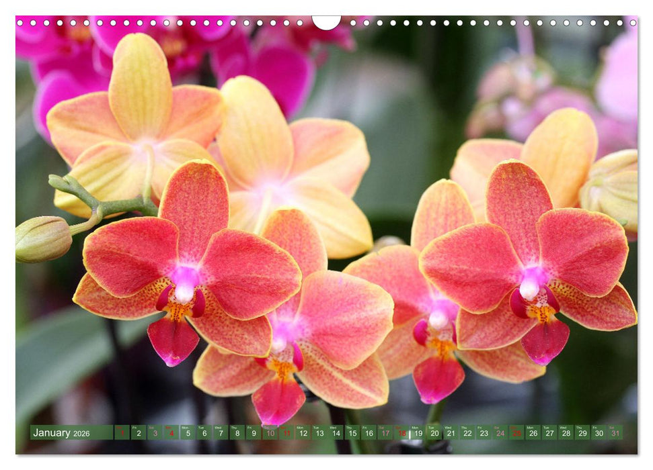Click the unopened orchid bud on left
The image size is (653, 470).
[42, 238]
